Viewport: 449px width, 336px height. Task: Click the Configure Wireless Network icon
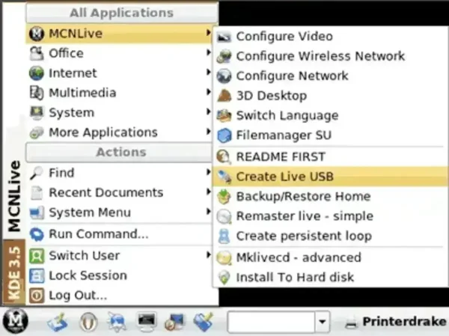pos(224,56)
